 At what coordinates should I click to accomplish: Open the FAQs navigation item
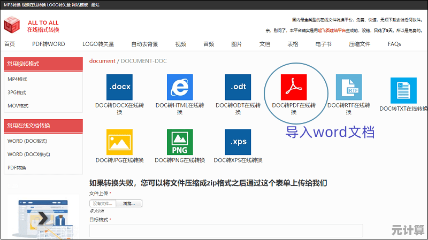pos(394,44)
